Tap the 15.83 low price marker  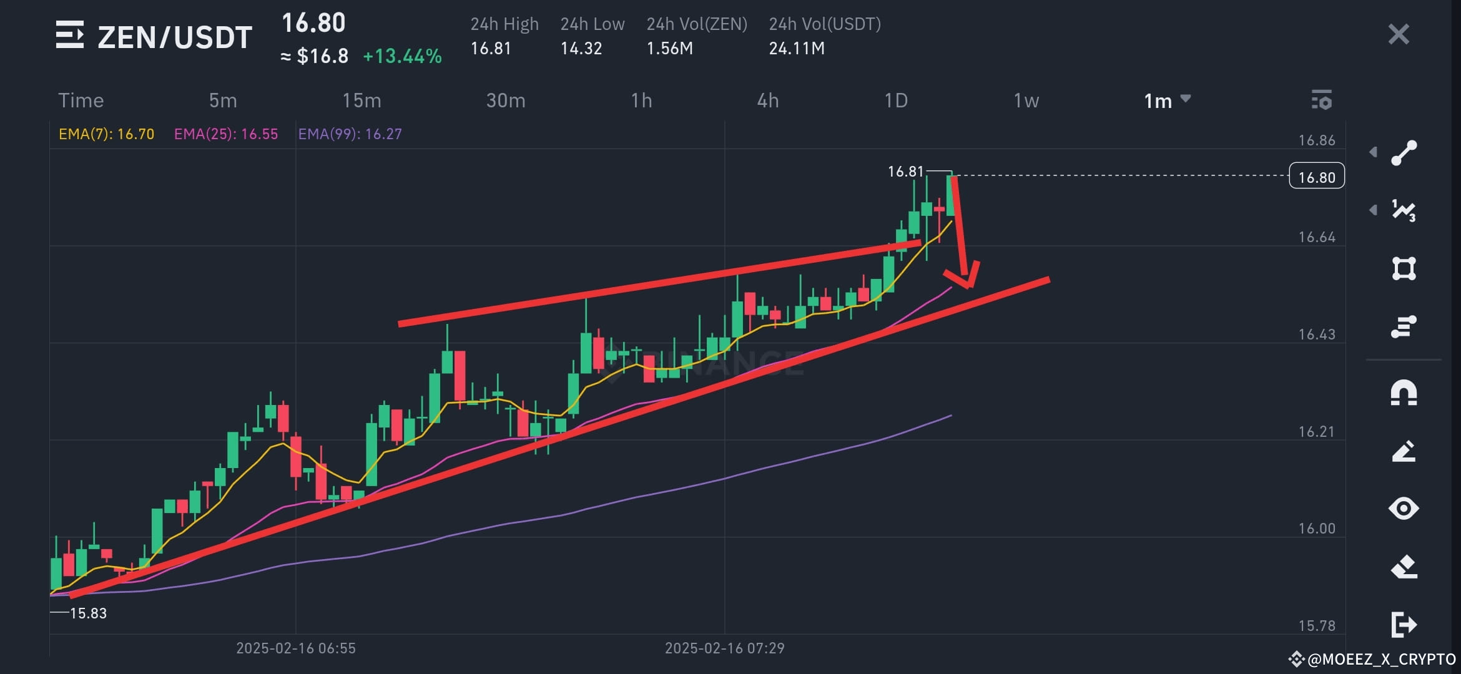tap(88, 613)
